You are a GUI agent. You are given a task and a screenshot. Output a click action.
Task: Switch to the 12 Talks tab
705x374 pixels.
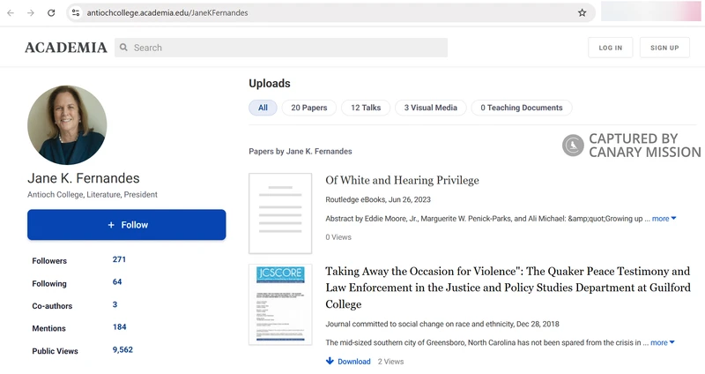click(366, 108)
